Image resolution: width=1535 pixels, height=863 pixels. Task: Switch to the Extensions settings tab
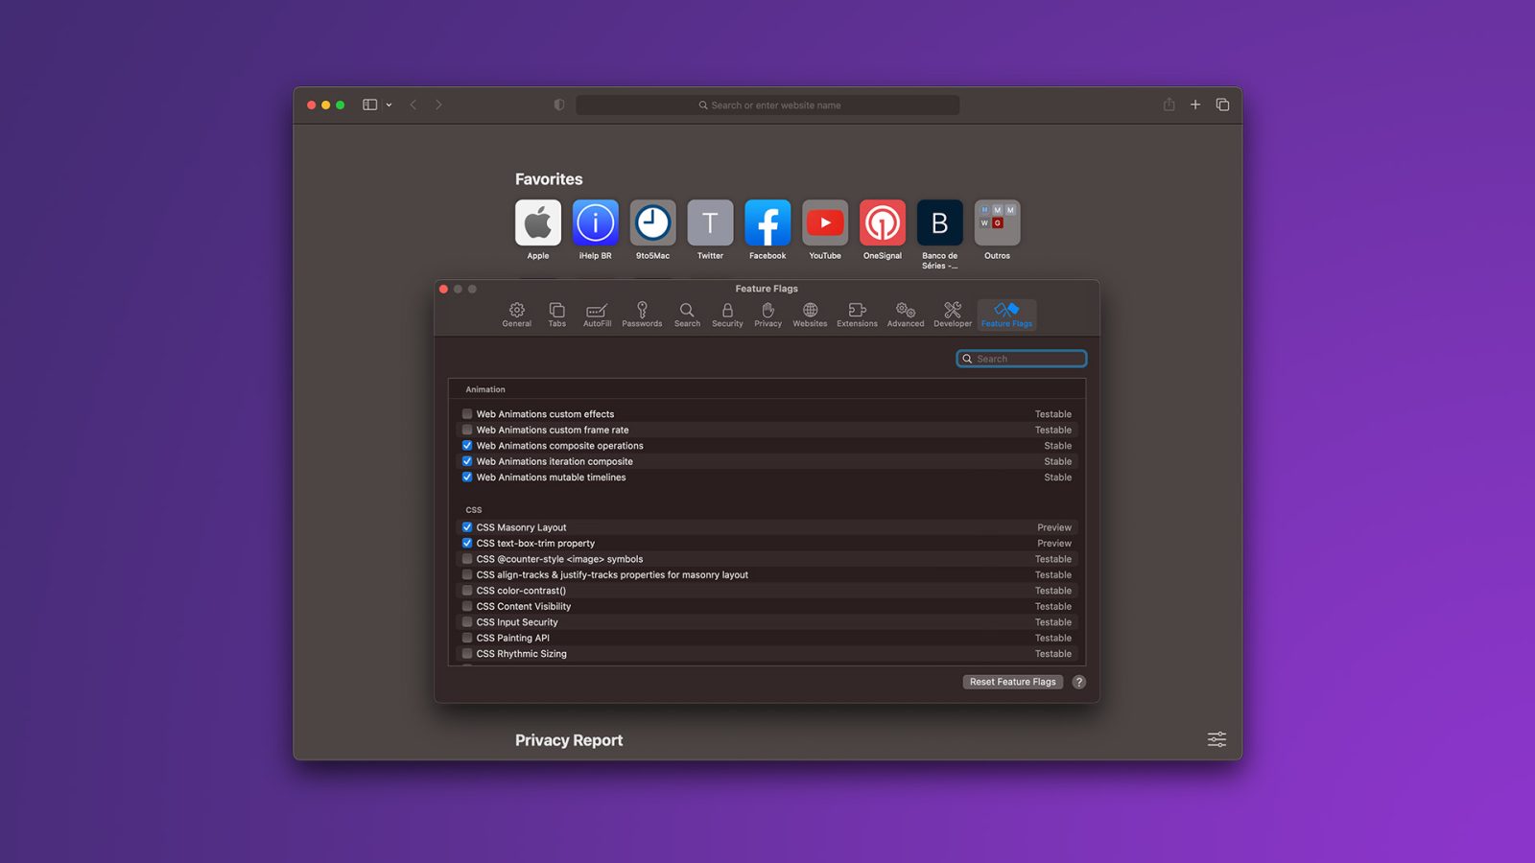coord(857,315)
